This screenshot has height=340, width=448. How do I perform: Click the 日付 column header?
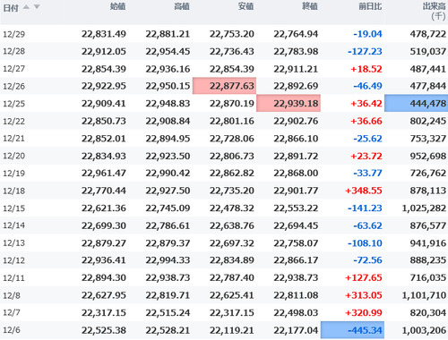click(11, 8)
